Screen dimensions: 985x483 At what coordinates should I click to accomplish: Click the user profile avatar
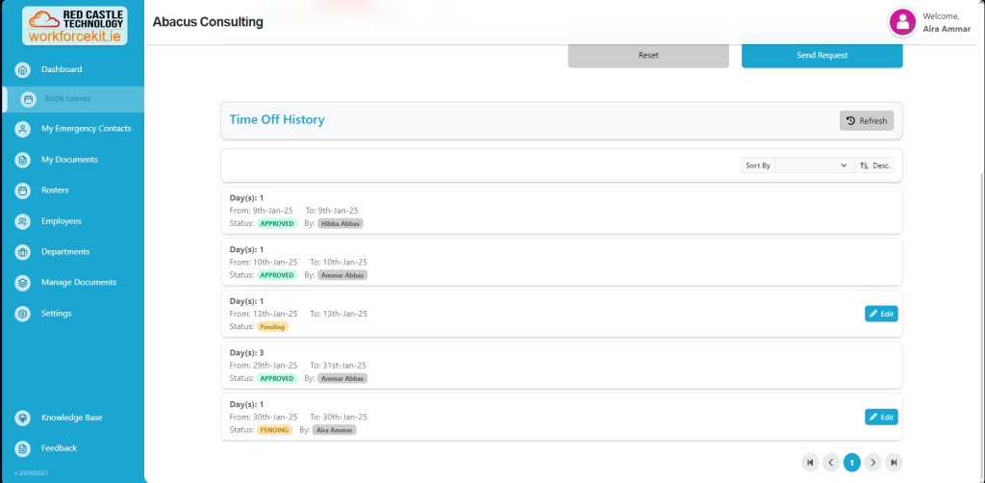(902, 22)
